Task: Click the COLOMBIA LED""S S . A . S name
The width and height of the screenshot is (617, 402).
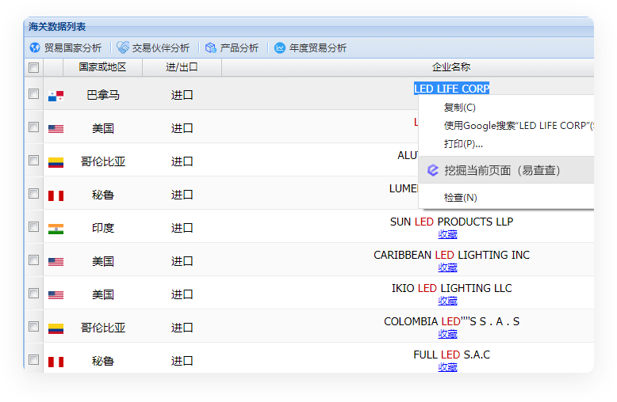Action: click(451, 321)
